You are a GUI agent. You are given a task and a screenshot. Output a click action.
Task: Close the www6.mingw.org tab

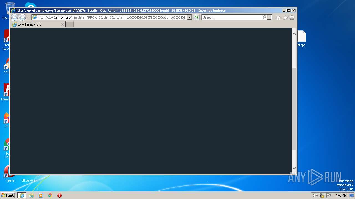pos(62,25)
